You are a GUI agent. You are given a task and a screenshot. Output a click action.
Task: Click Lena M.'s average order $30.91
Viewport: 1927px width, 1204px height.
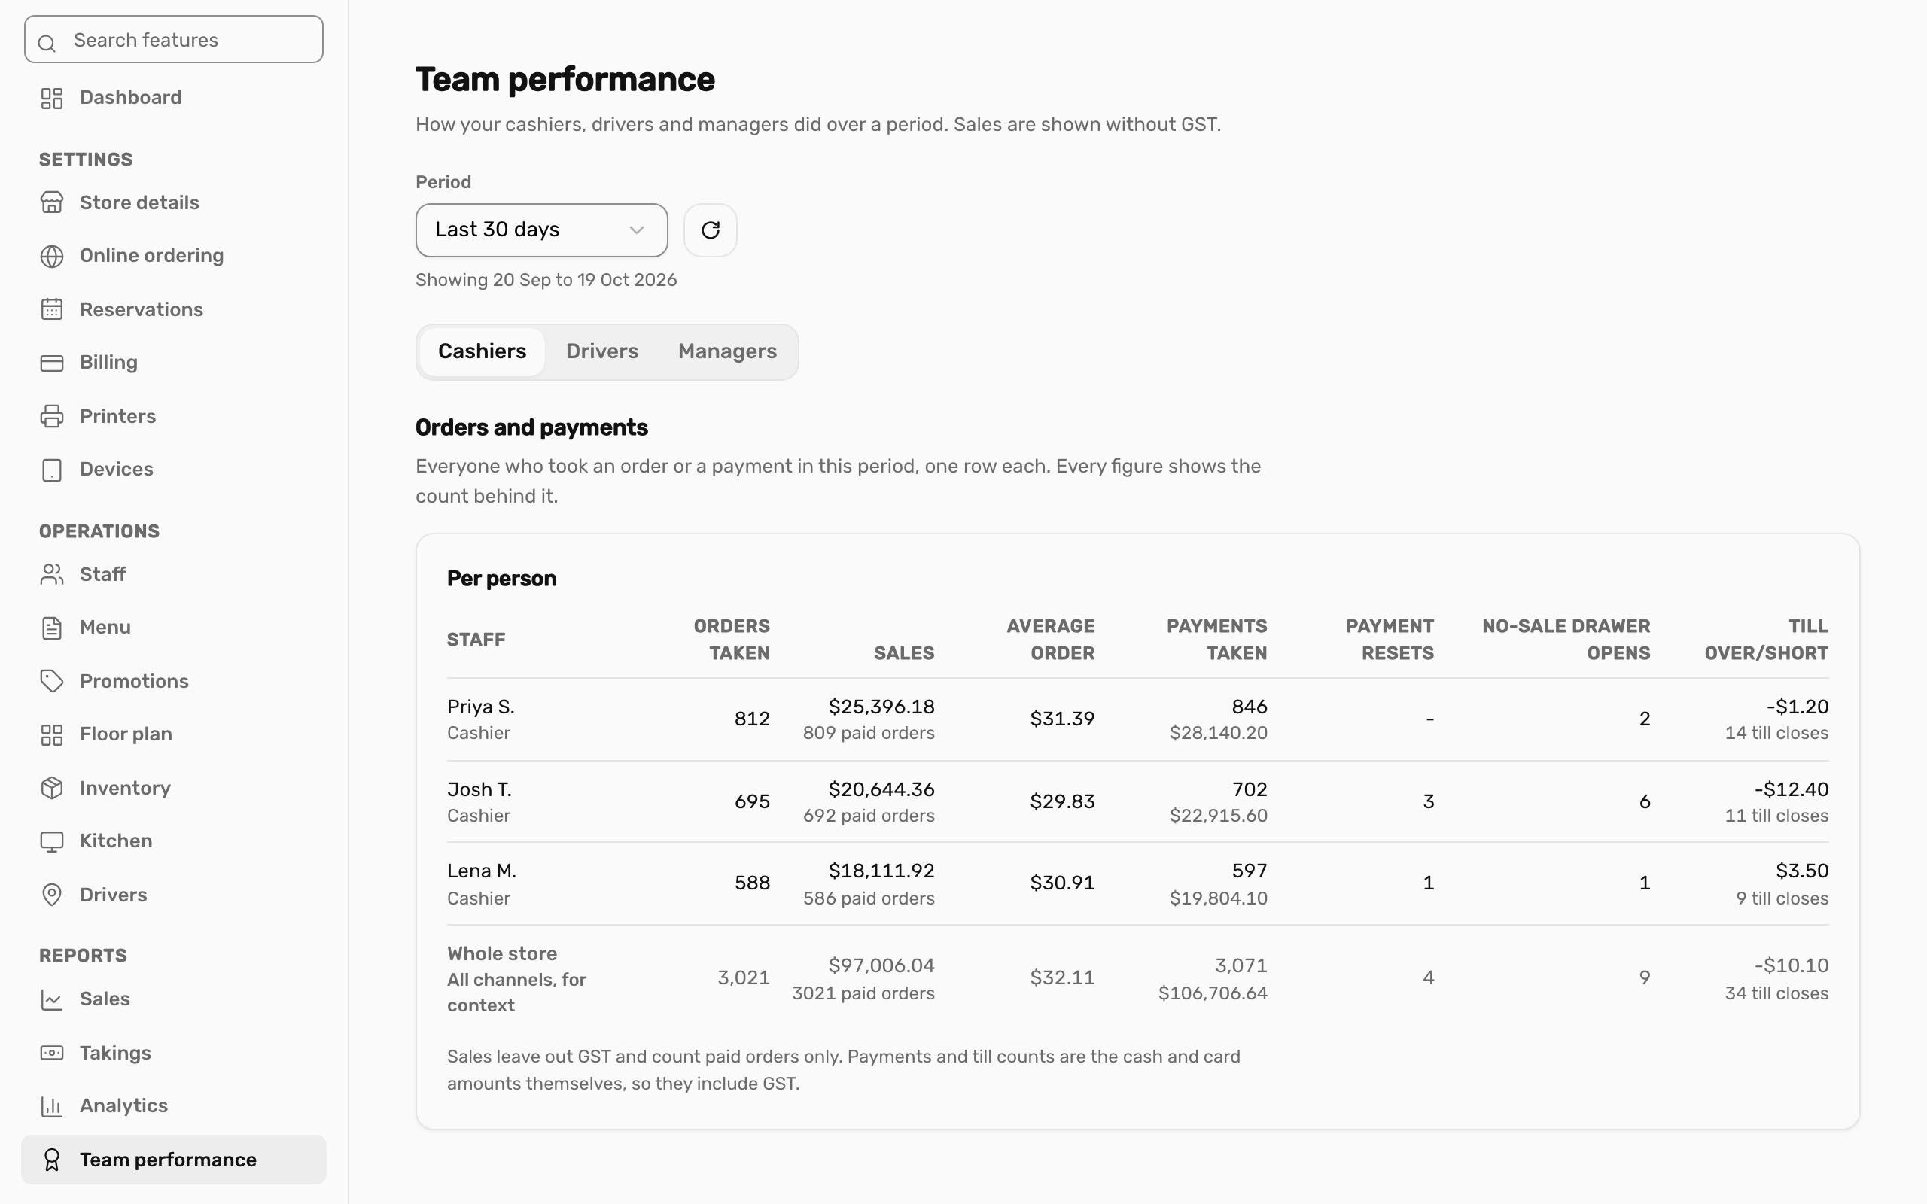(1062, 882)
